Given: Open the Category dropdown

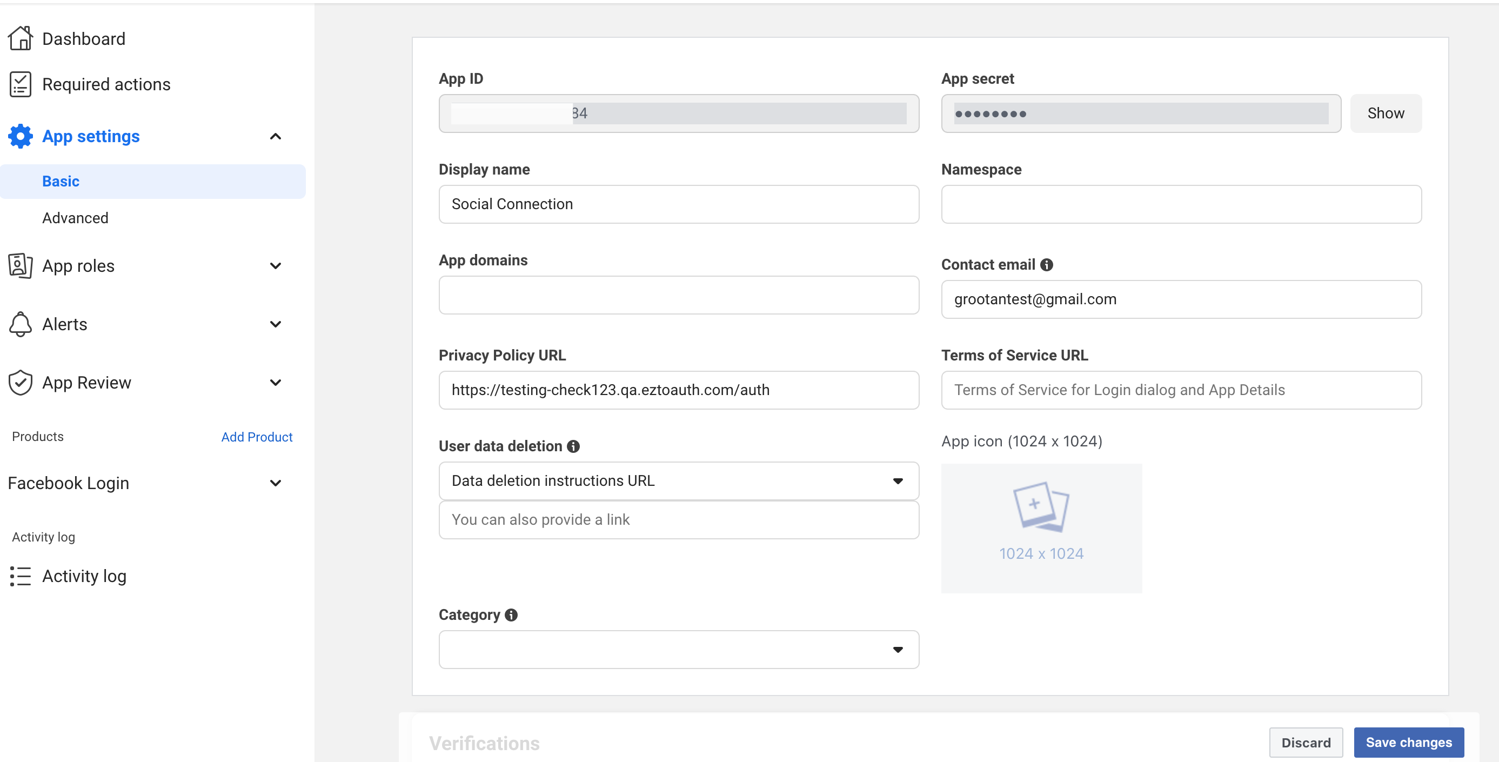Looking at the screenshot, I should coord(679,650).
